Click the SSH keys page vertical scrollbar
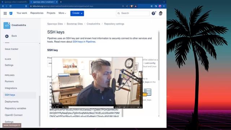 click(x=159, y=56)
